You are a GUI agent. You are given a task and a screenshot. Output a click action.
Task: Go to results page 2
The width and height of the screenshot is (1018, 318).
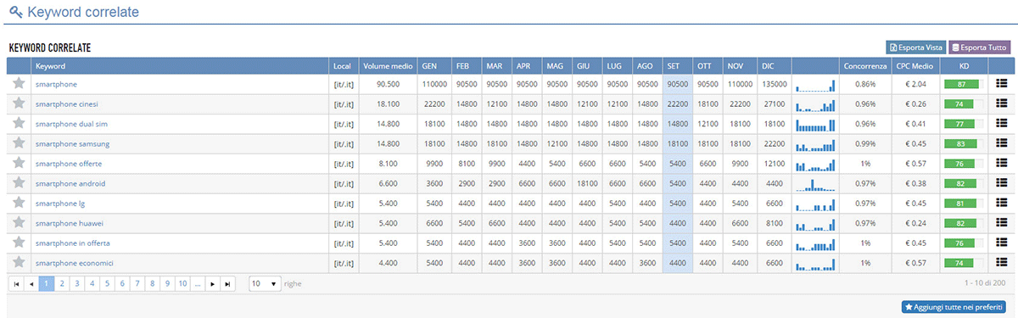pos(61,284)
